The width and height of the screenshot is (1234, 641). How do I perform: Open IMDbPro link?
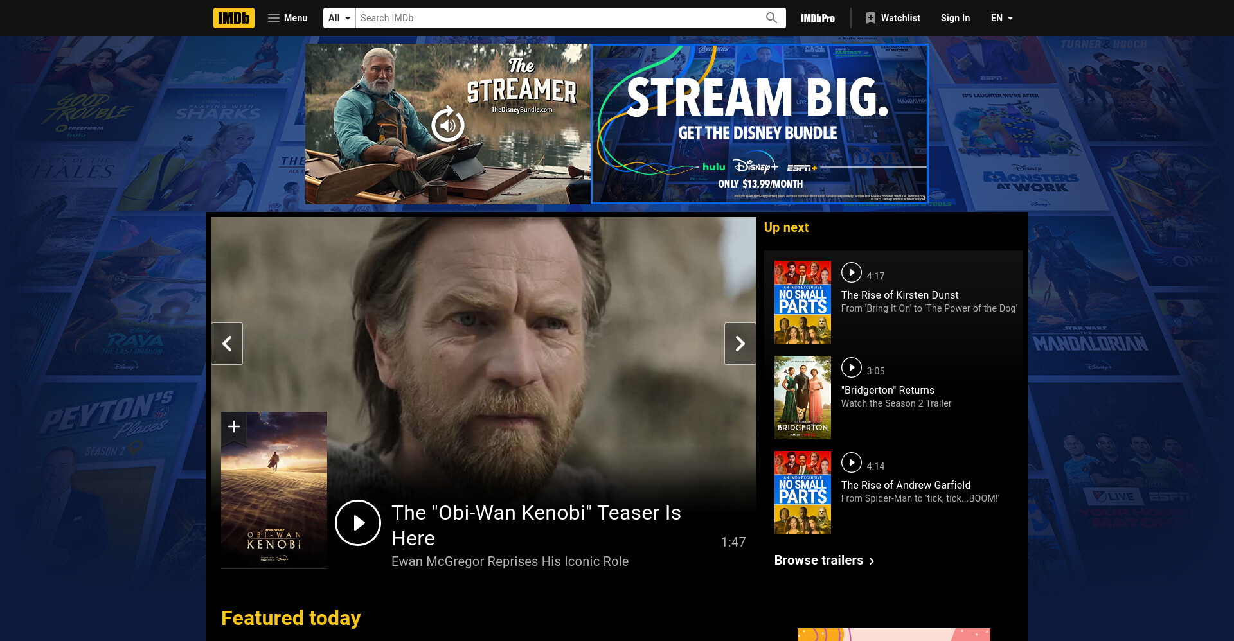pyautogui.click(x=818, y=18)
